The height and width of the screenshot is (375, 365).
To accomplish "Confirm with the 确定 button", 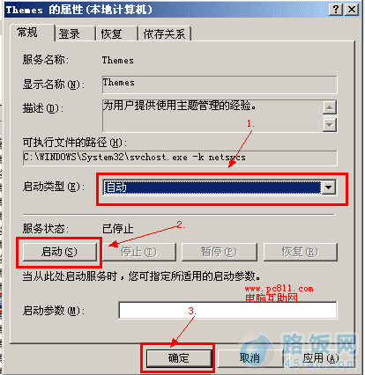I will point(179,358).
